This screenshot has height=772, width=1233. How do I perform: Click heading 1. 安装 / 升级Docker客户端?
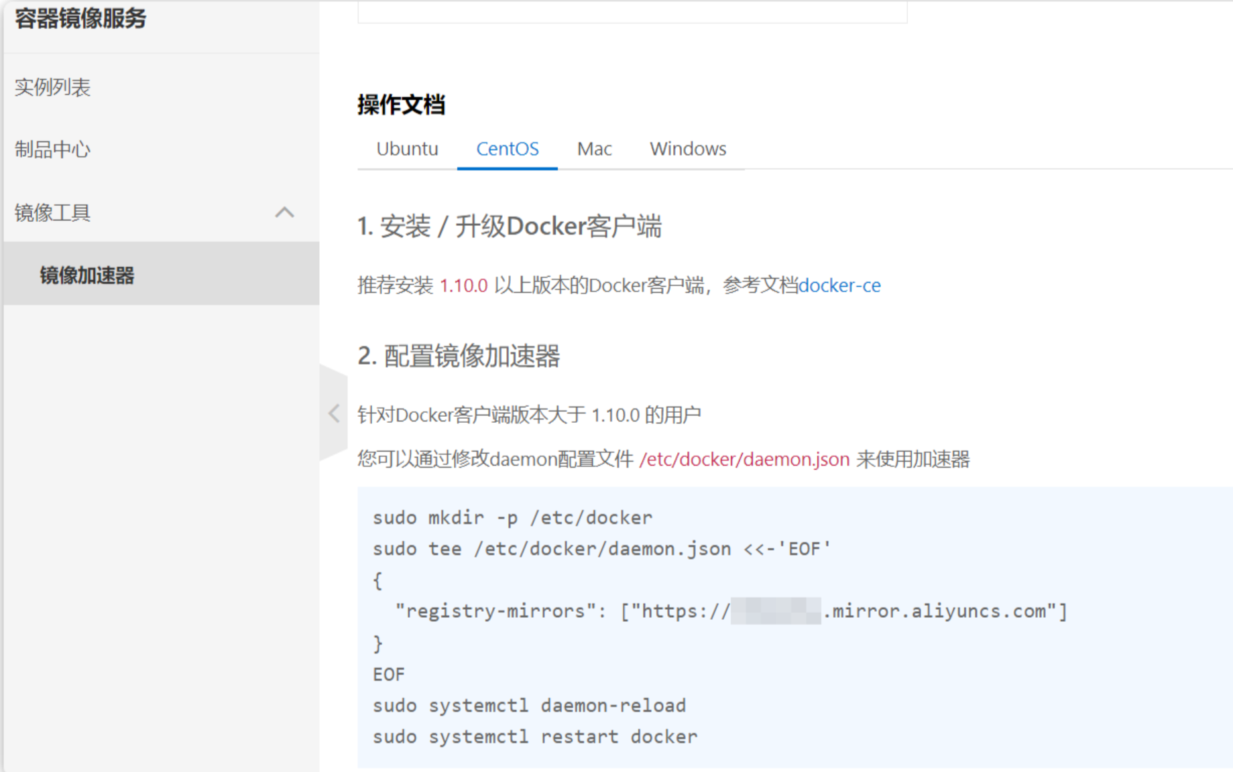pos(510,226)
